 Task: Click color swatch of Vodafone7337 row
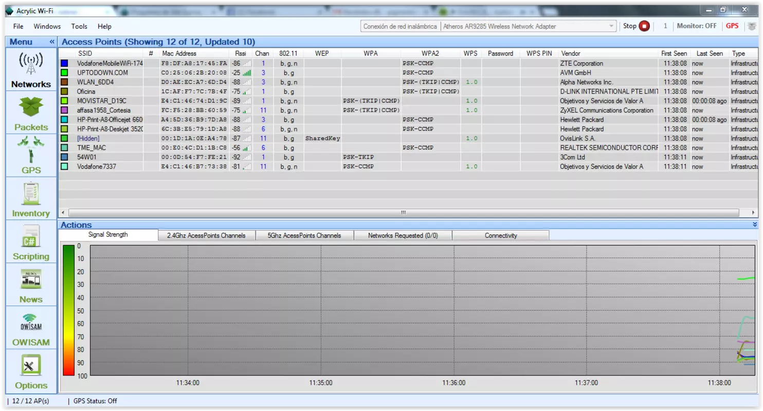pos(64,166)
